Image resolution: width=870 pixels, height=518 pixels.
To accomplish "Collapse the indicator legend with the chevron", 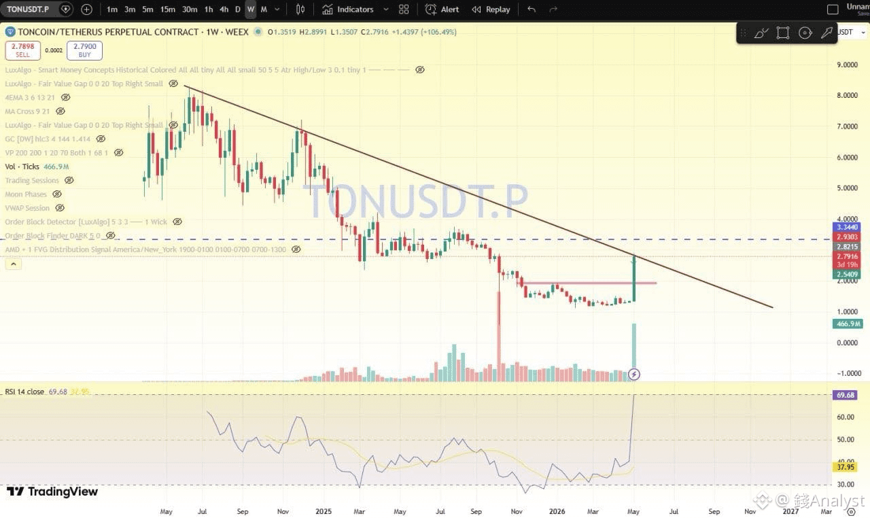I will [13, 264].
